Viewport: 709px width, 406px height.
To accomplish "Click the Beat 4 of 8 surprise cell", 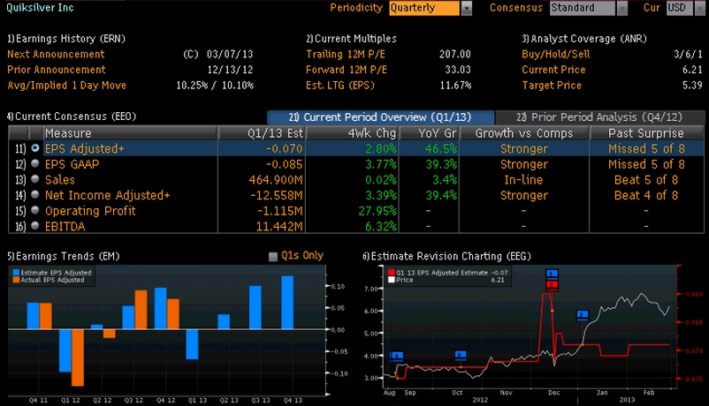I will (646, 195).
